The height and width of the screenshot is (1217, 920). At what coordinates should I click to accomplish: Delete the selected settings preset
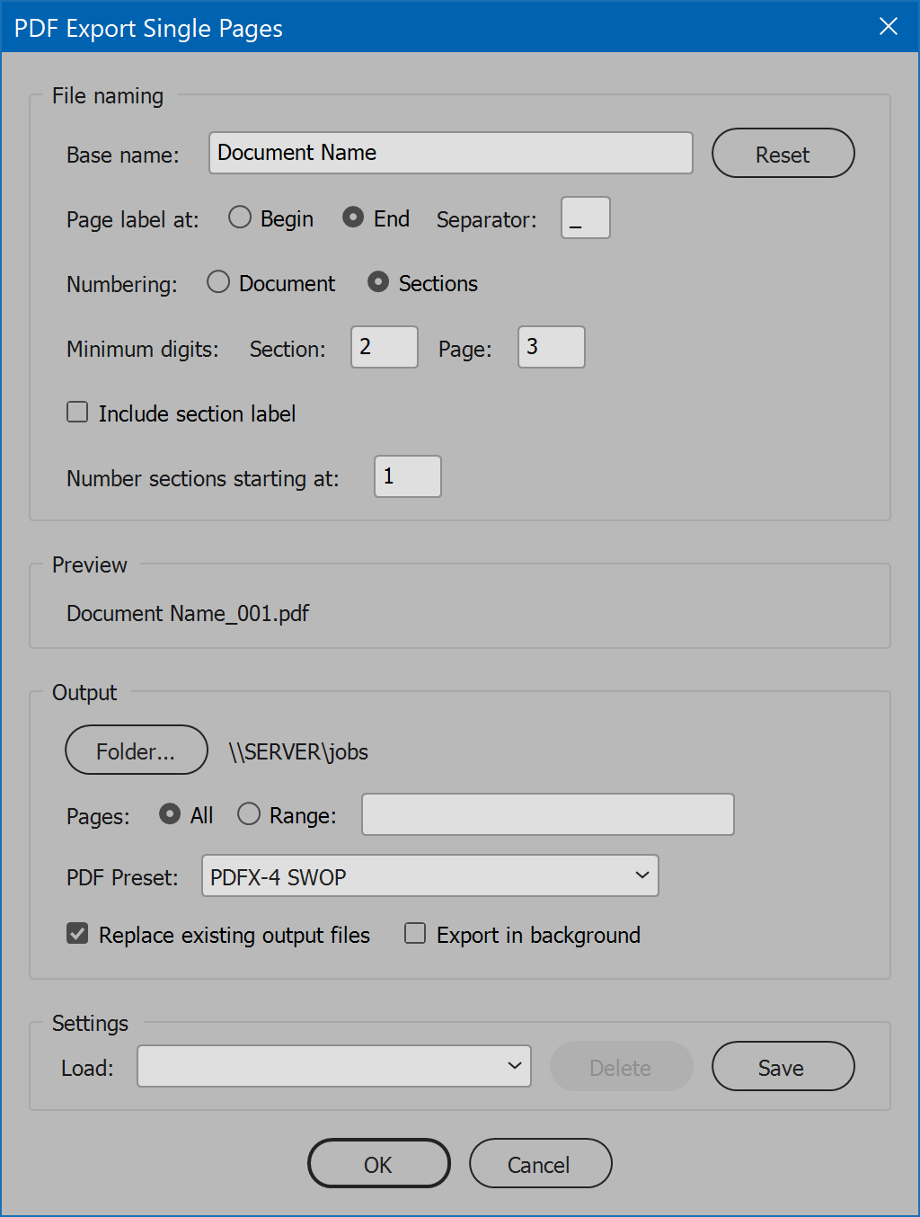coord(621,1066)
